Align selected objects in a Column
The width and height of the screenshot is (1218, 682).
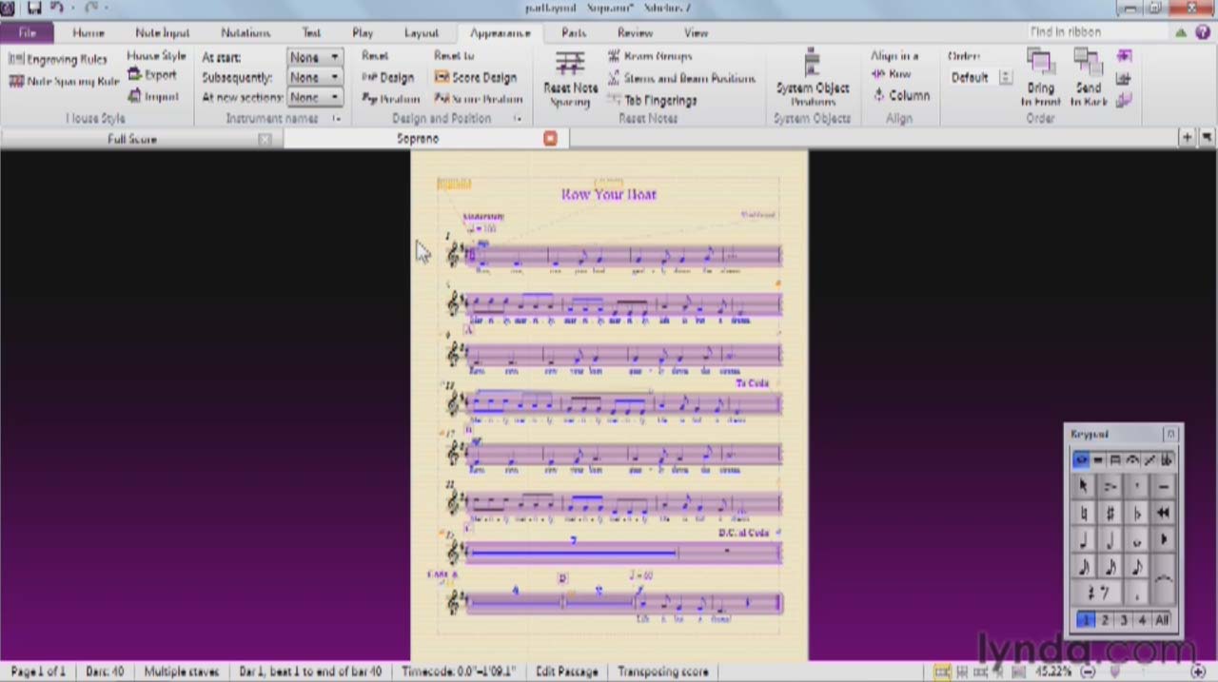tap(901, 95)
